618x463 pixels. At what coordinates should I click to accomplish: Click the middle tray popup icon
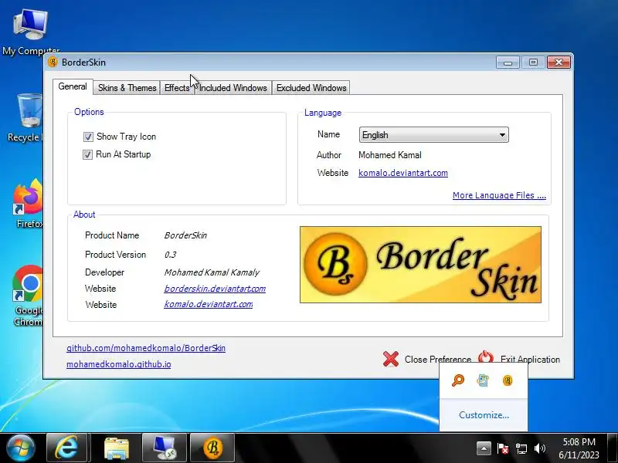pyautogui.click(x=483, y=380)
